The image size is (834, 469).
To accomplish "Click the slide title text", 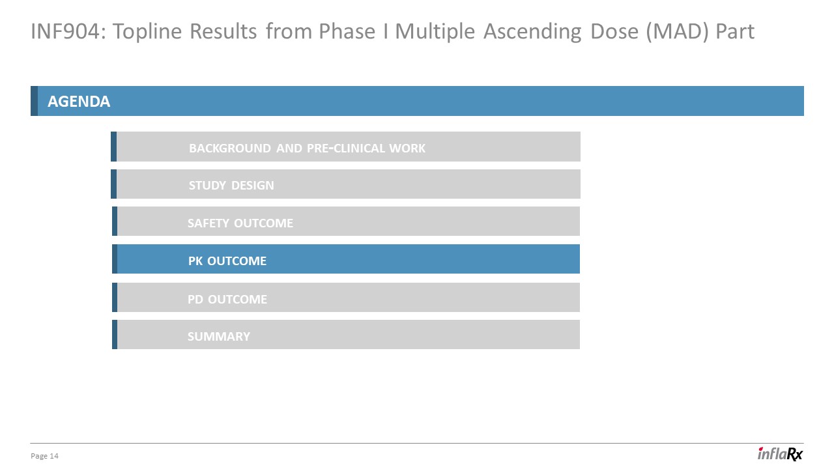I will point(392,31).
